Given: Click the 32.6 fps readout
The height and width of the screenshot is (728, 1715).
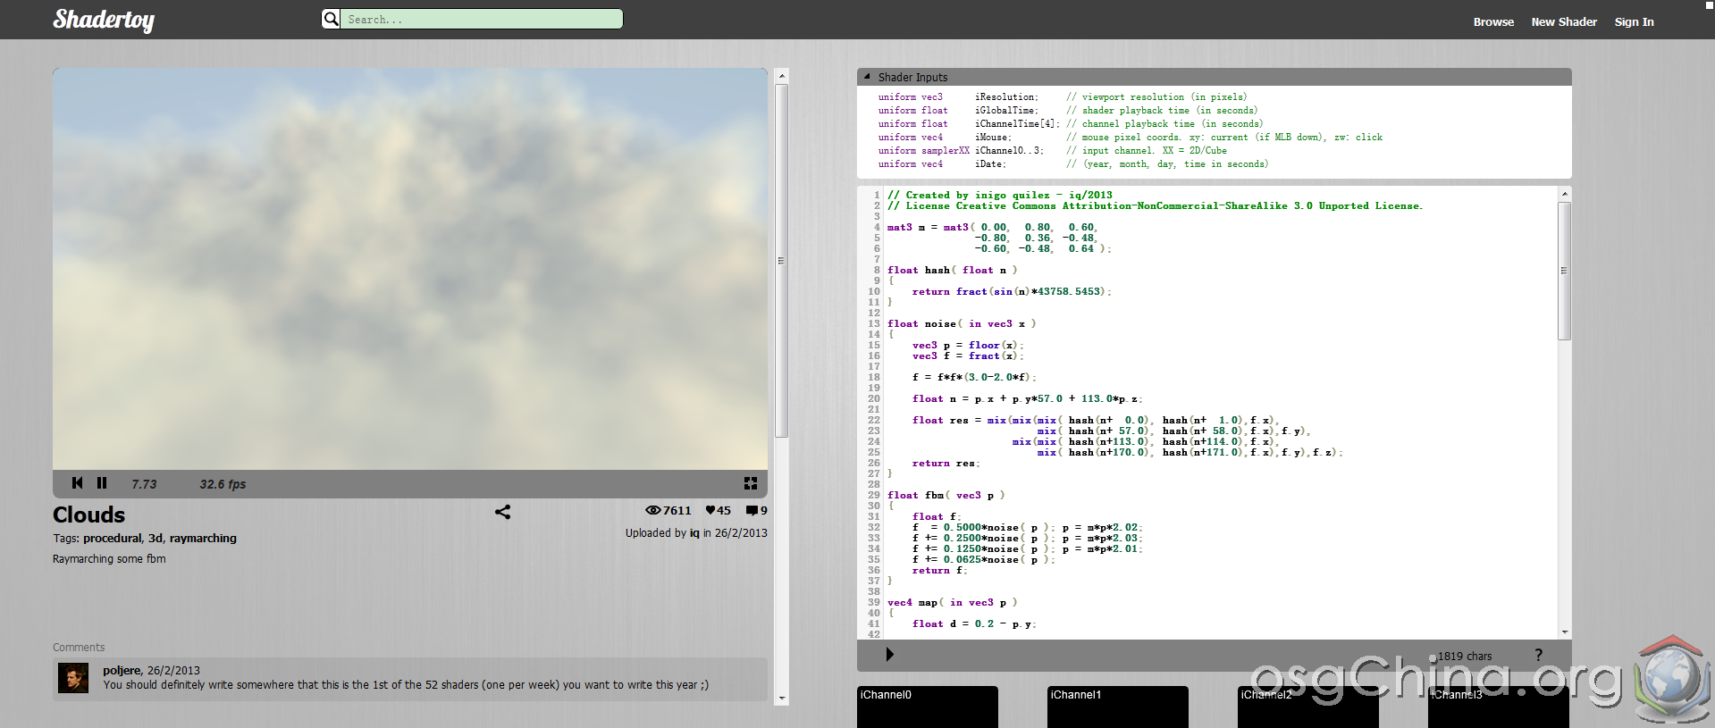Looking at the screenshot, I should coord(223,484).
